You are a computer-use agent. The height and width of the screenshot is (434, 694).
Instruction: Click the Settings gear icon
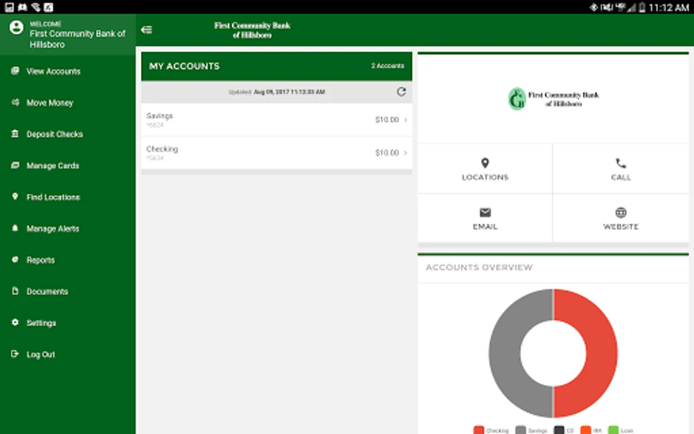[15, 322]
